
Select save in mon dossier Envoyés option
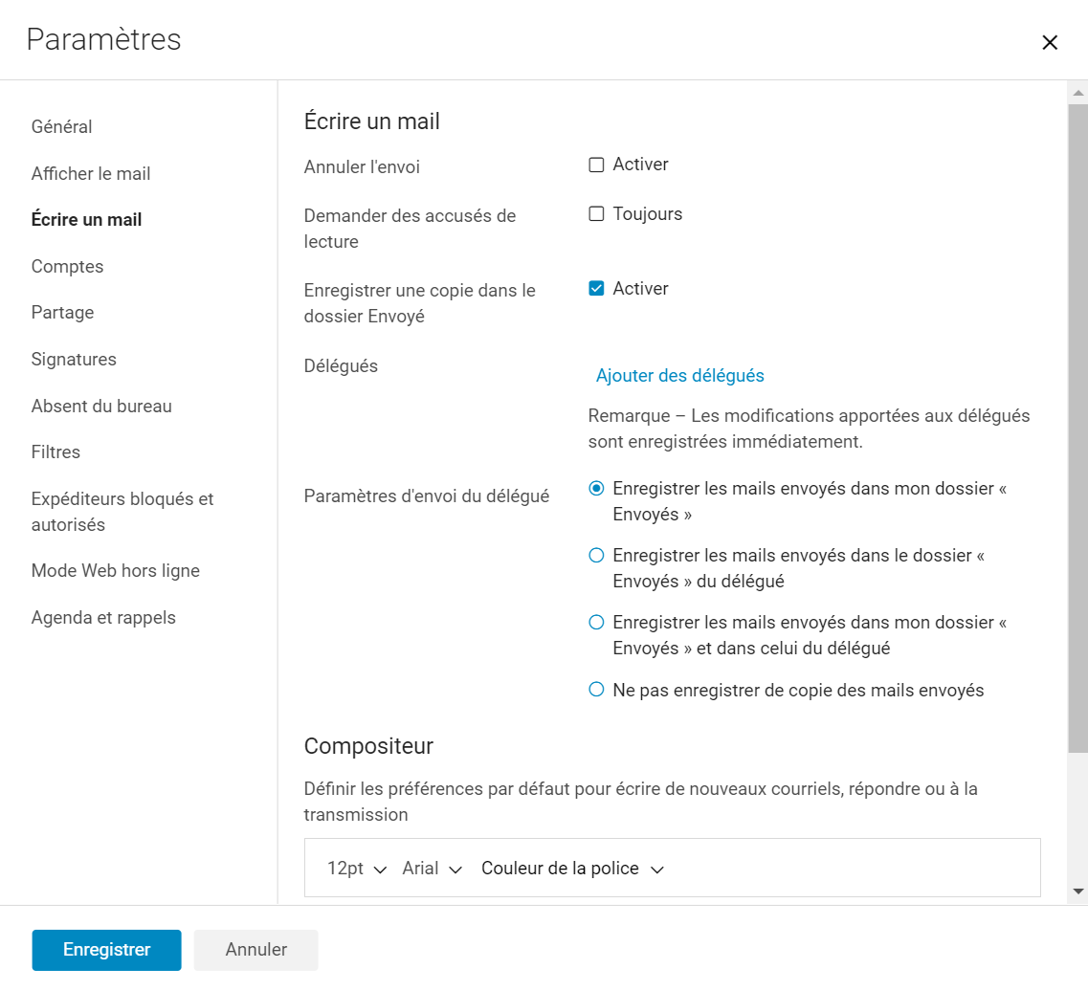click(596, 488)
